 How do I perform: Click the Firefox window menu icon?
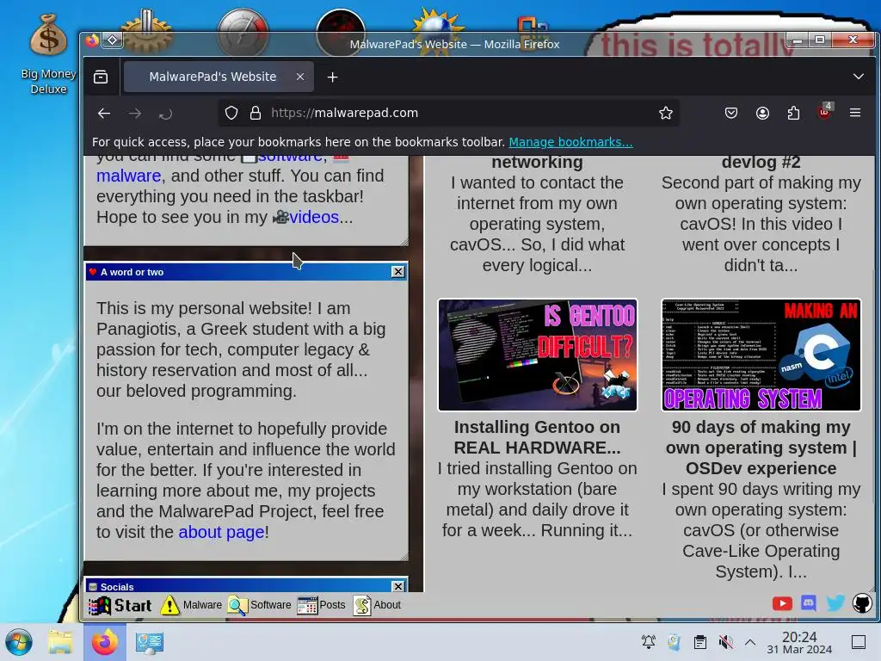[92, 40]
